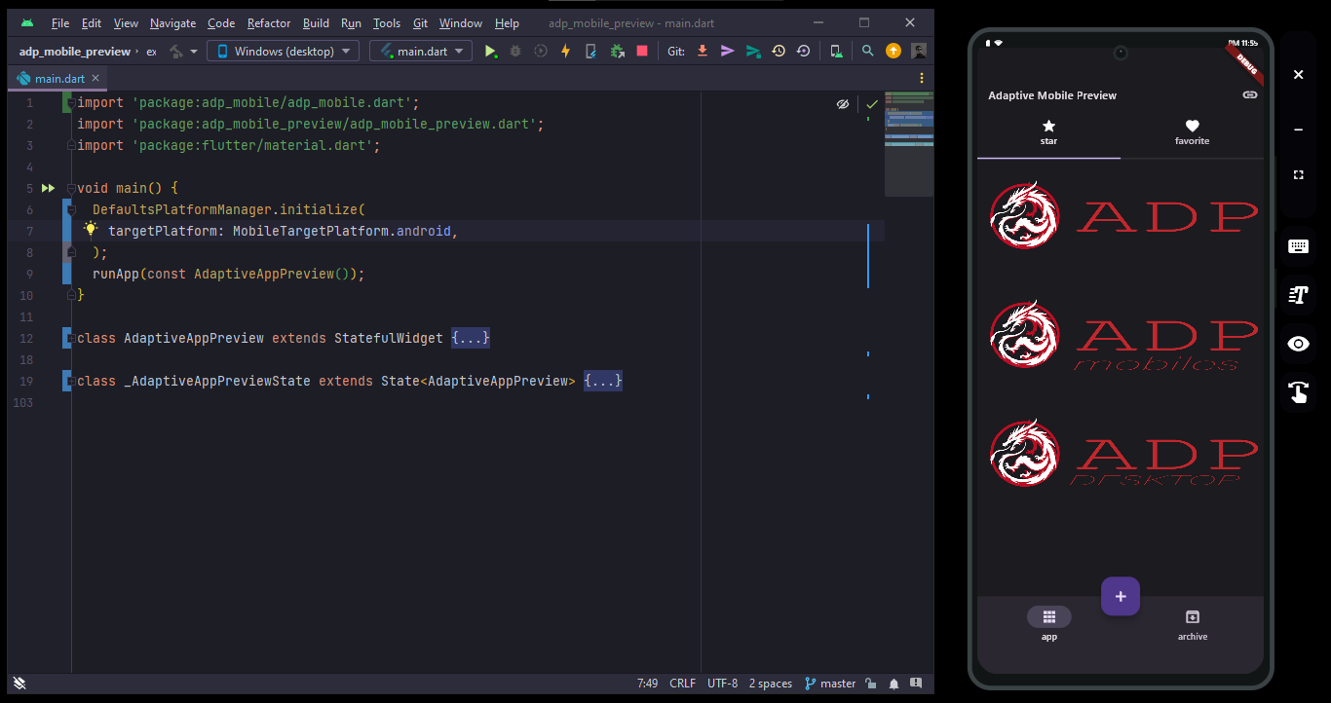
Task: Click the Debug bug icon in toolbar
Action: (x=515, y=51)
